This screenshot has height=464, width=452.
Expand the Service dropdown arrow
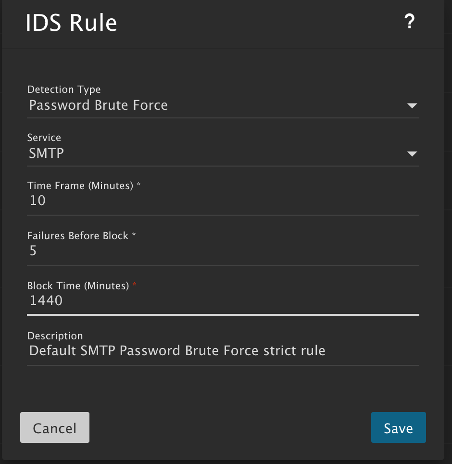(x=412, y=154)
